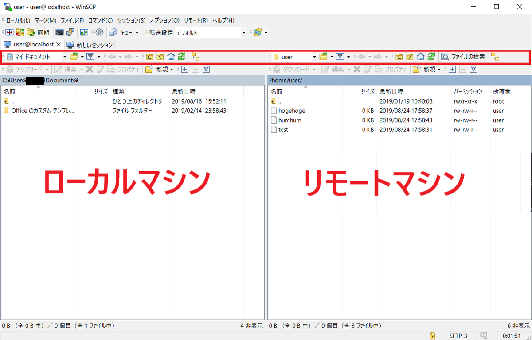Start the ファイルの検索 file search
The width and height of the screenshot is (532, 340).
click(x=465, y=57)
